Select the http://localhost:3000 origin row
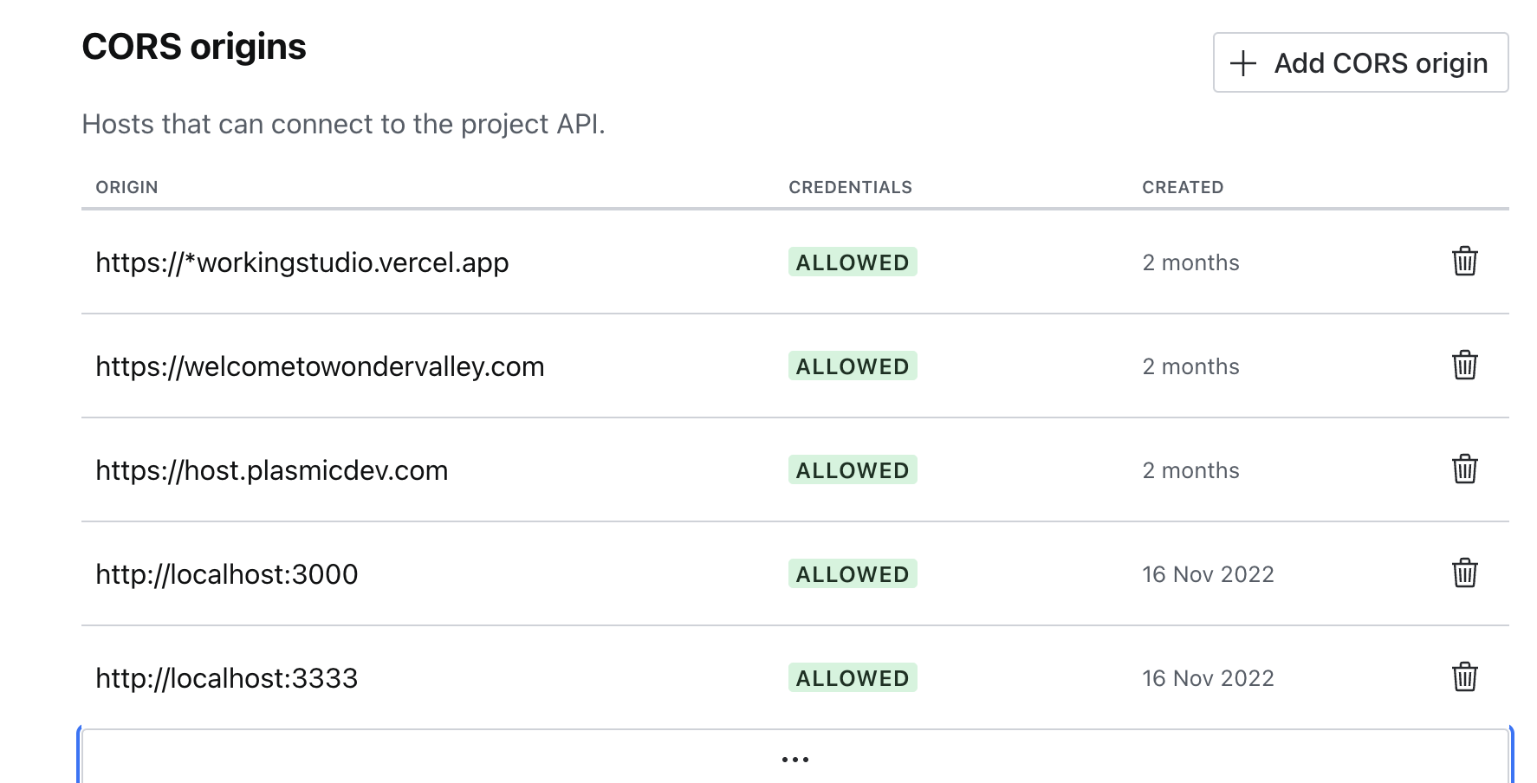Screen dimensions: 1537x783 click(x=226, y=574)
